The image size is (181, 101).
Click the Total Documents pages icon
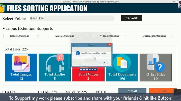click(x=122, y=63)
